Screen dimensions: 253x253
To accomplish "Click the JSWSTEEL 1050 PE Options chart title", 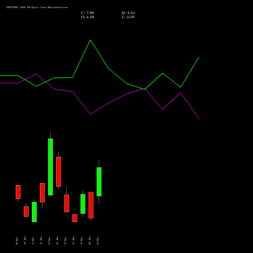I will (x=37, y=8).
